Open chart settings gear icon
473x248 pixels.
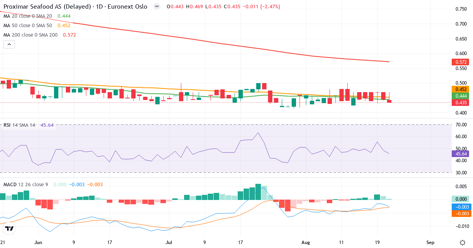point(462,242)
